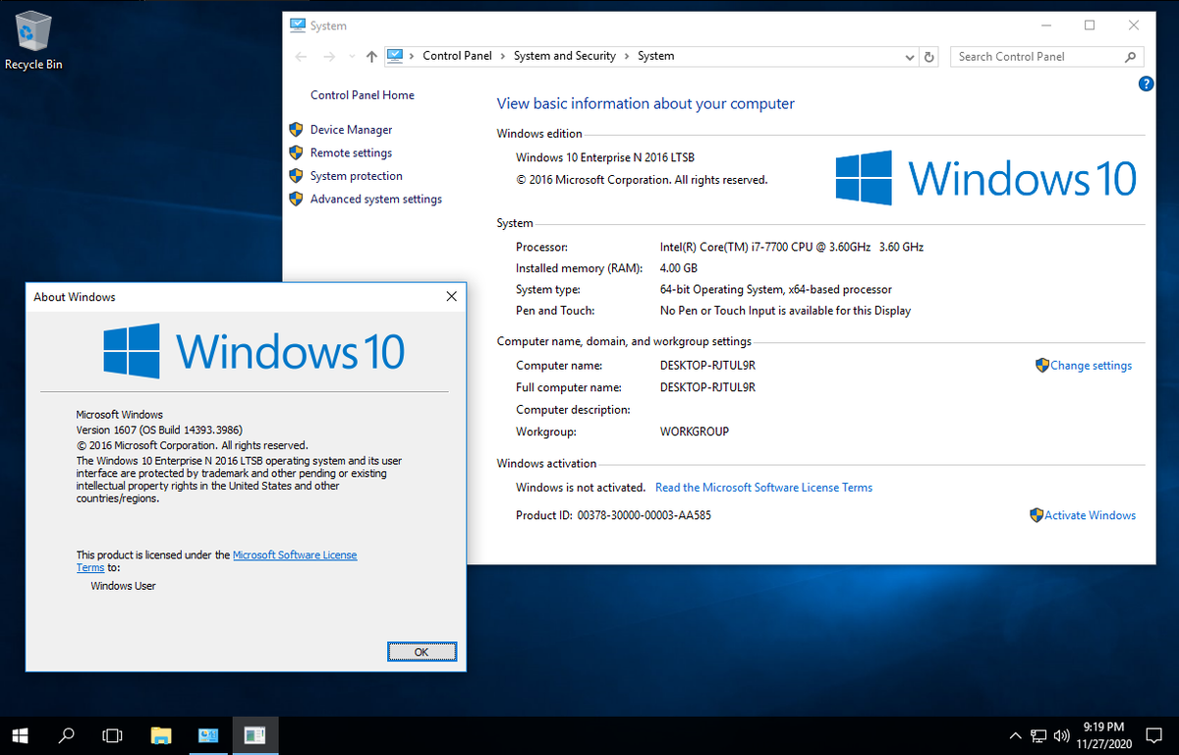Click the Control Panel breadcrumb

click(x=457, y=56)
